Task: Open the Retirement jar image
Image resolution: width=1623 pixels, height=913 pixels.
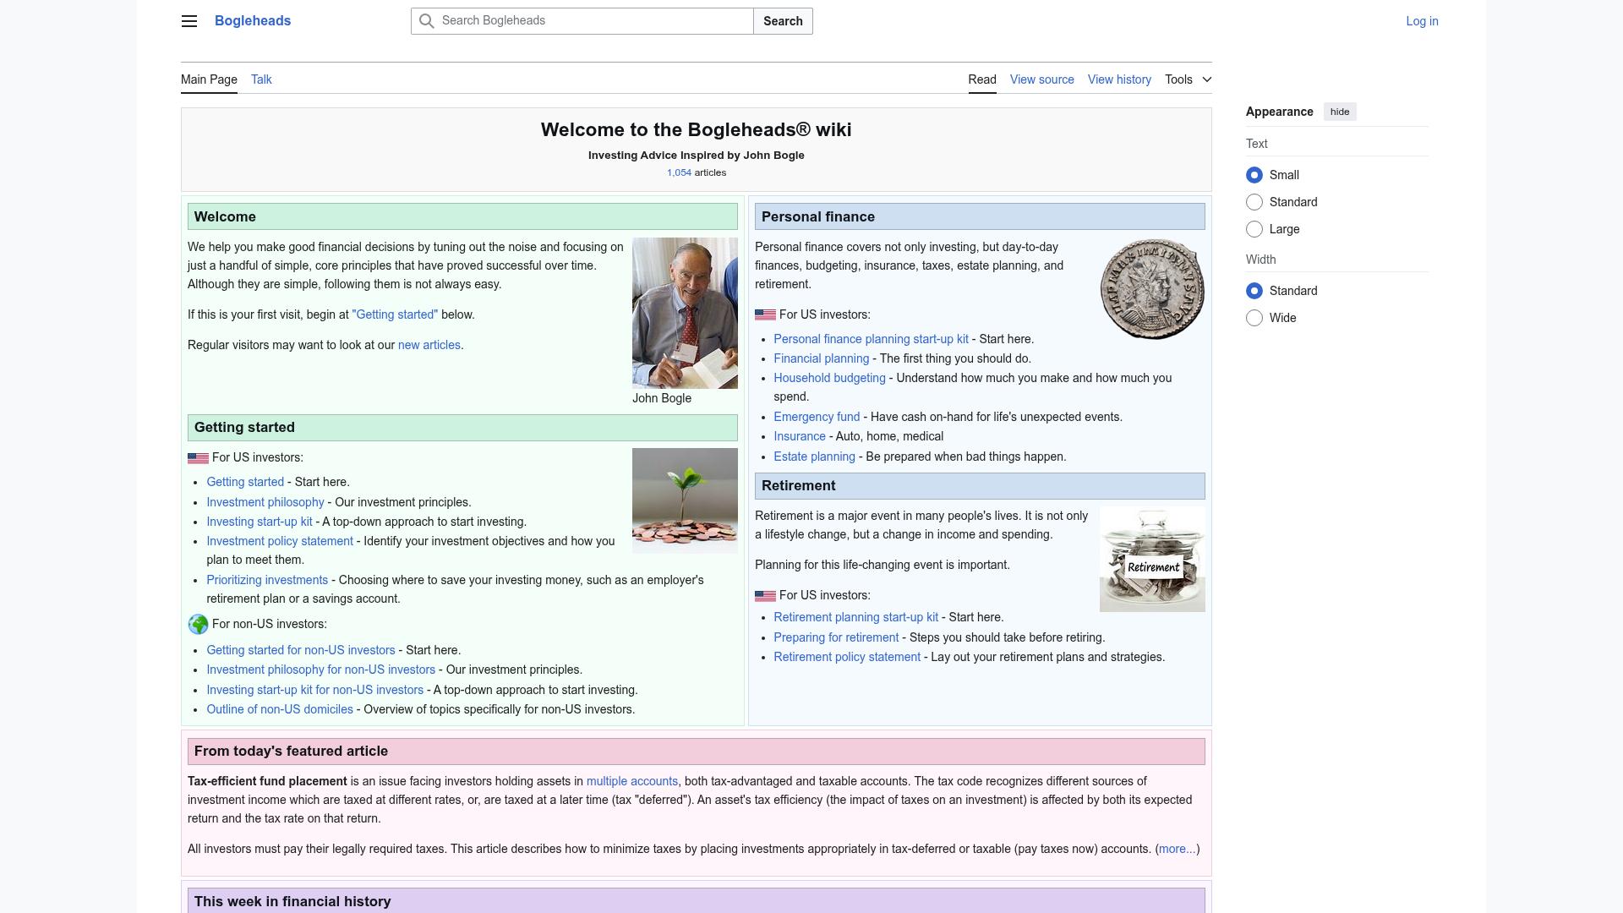Action: pyautogui.click(x=1152, y=560)
